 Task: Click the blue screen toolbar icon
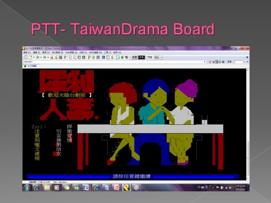tap(104, 57)
